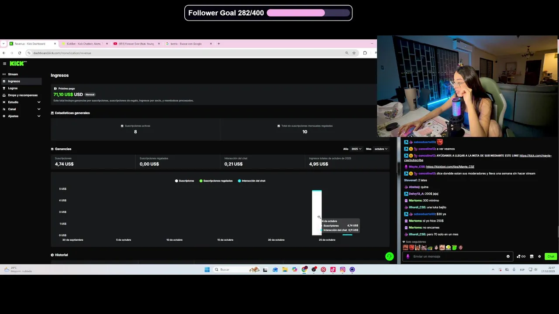Switch to the botrix Google search tab

[188, 44]
